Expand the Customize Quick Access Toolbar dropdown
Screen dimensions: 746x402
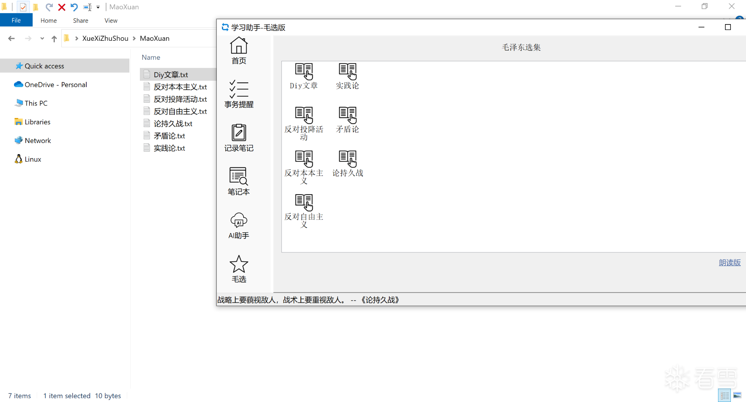tap(98, 7)
